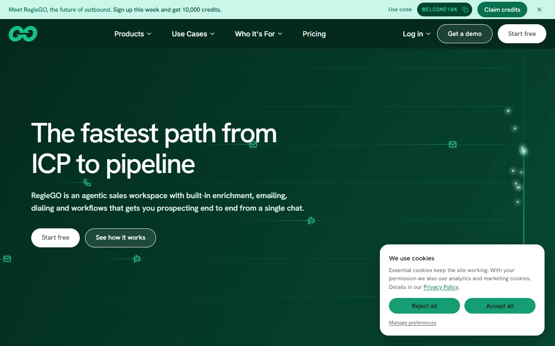This screenshot has height=346, width=555.
Task: Click Start free in the header
Action: (x=522, y=34)
